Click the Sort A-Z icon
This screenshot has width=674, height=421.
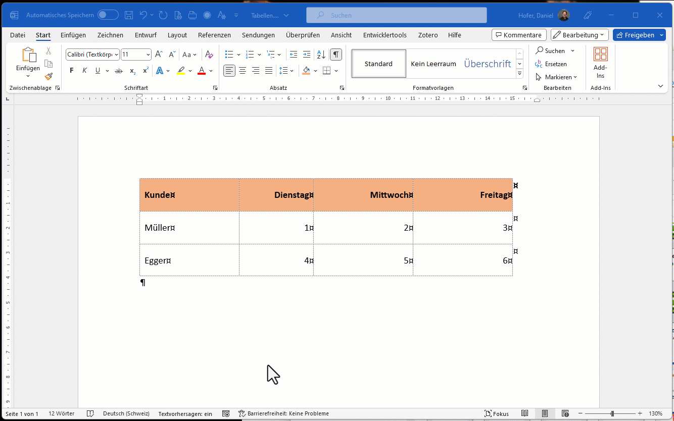[321, 55]
